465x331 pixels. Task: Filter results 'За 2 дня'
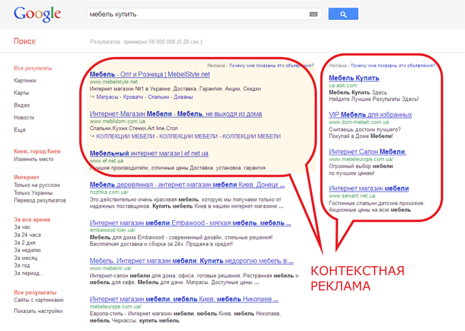click(x=25, y=243)
